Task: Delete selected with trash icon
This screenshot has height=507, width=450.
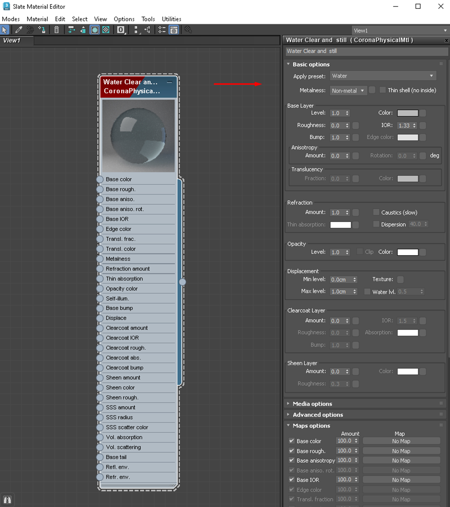Action: click(56, 30)
